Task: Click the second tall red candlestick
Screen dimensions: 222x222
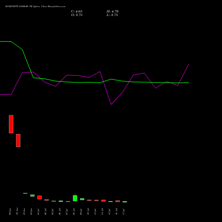Action: pyautogui.click(x=18, y=140)
